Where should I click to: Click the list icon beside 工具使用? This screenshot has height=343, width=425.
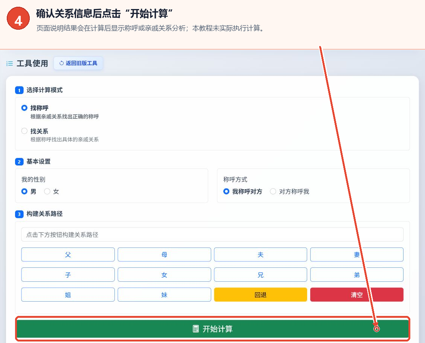click(x=9, y=64)
